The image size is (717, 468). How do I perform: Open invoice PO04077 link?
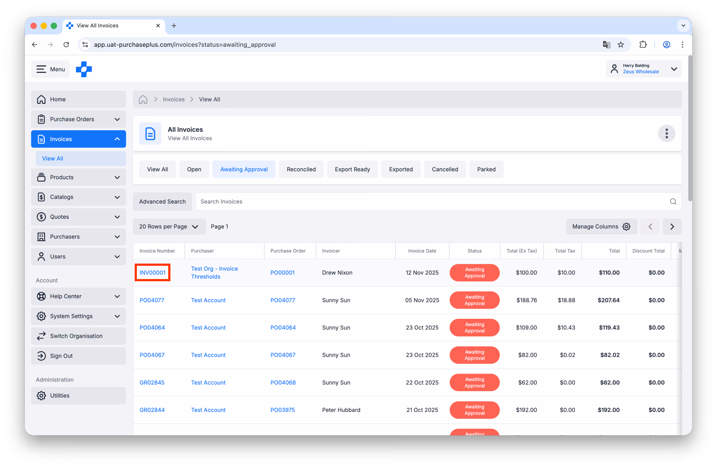pyautogui.click(x=152, y=300)
